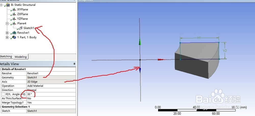Screen dimensions: 255x116
Task: Expand the 1 Part, 1 Body node
Action: [x=7, y=38]
